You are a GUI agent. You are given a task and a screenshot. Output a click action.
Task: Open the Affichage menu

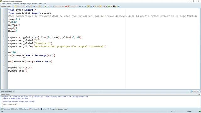click(23, 4)
